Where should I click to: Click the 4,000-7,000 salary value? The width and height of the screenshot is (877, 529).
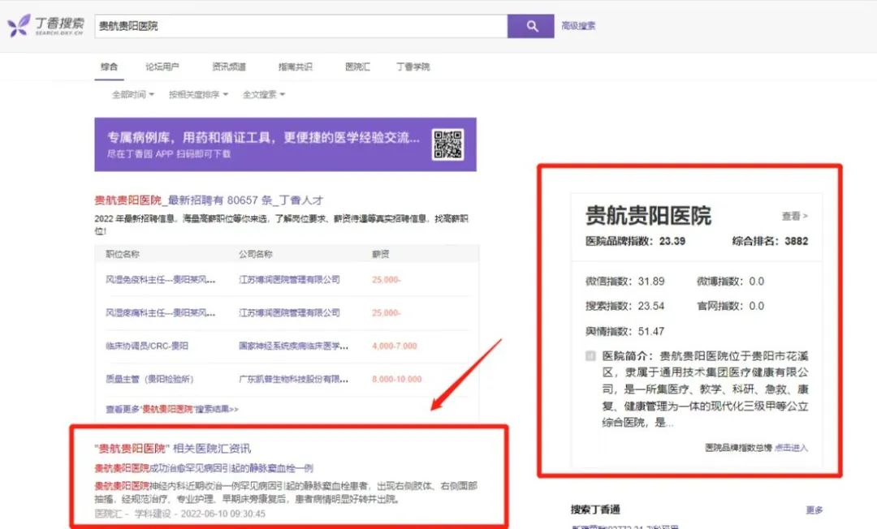(395, 346)
